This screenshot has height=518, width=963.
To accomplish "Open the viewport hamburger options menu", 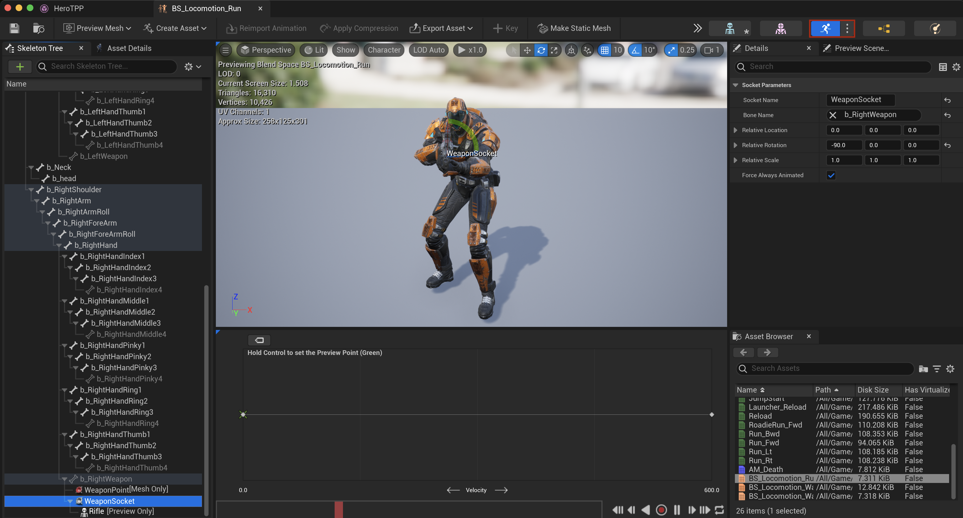I will 225,50.
